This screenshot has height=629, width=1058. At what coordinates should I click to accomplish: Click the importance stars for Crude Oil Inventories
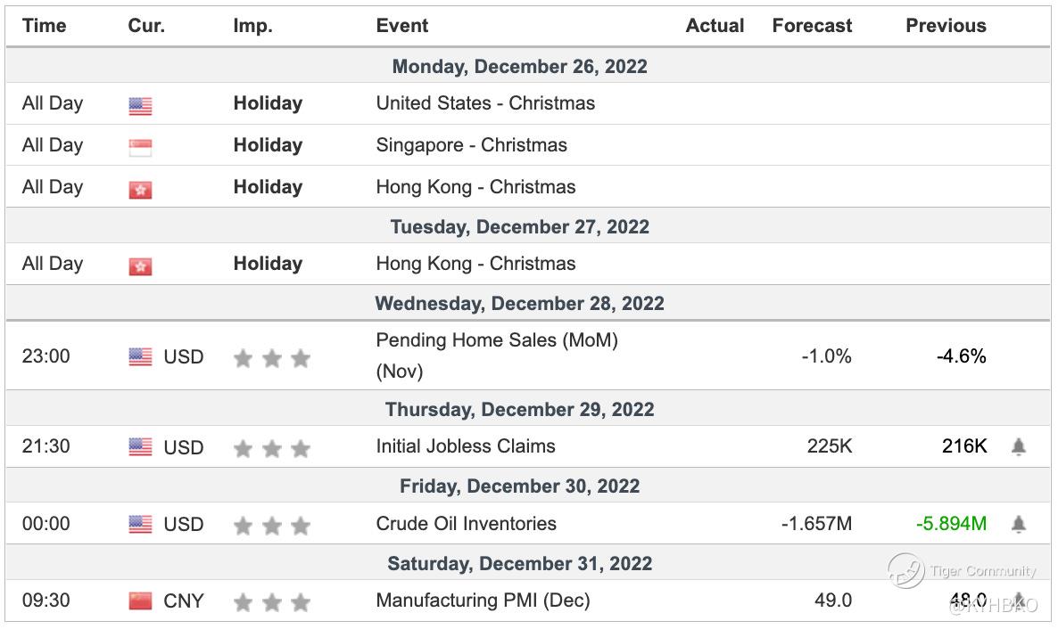click(271, 526)
